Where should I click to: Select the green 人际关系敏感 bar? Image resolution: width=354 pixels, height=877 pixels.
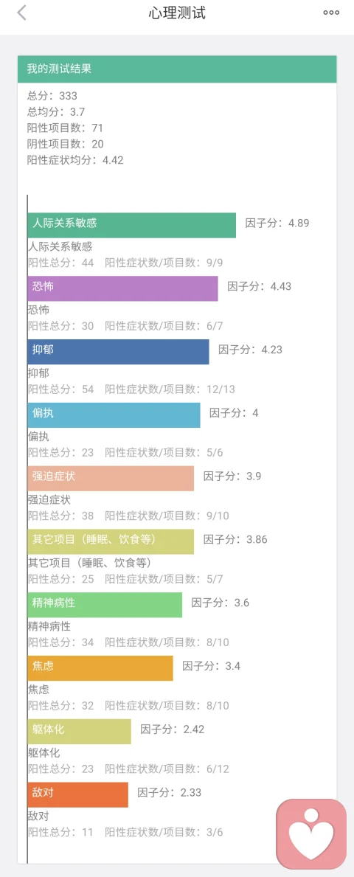coord(132,225)
